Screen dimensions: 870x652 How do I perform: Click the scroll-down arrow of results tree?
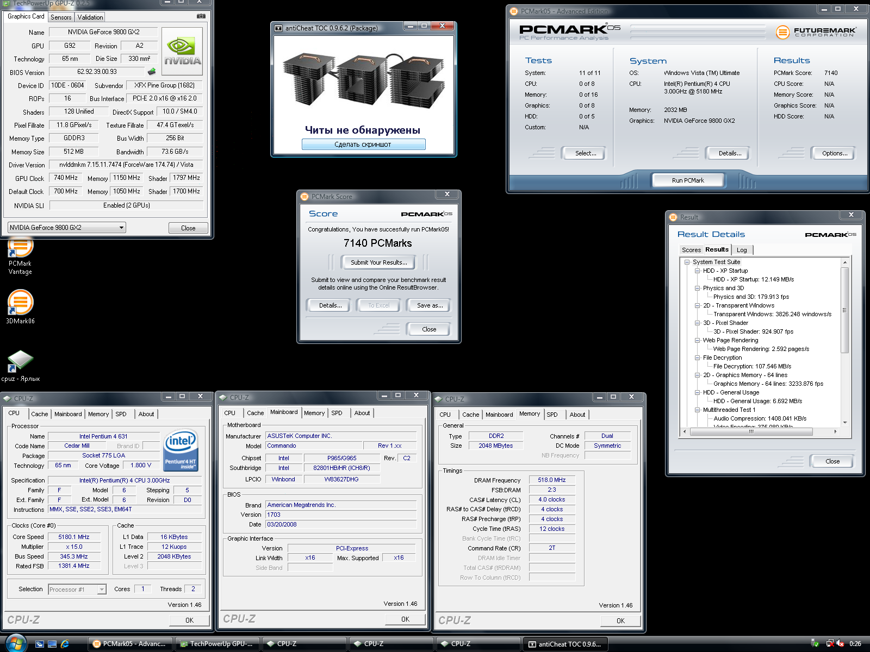point(844,422)
